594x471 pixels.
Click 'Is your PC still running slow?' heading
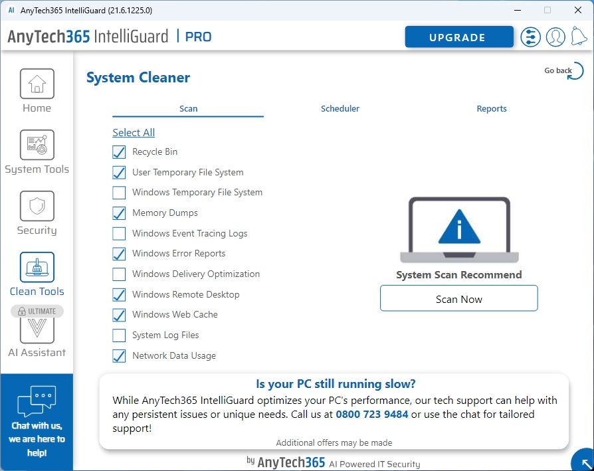pos(336,384)
